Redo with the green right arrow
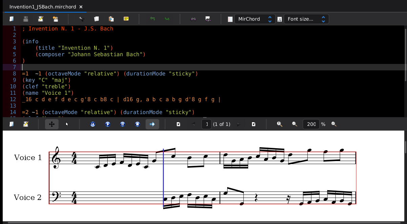This screenshot has height=224, width=407. [x=167, y=19]
